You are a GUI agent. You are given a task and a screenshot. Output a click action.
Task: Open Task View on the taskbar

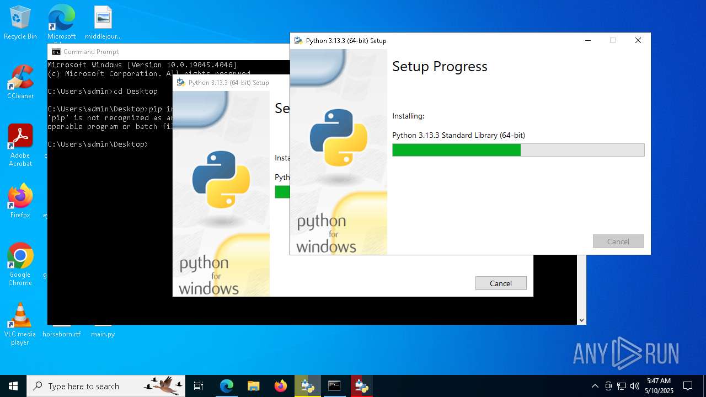[199, 386]
